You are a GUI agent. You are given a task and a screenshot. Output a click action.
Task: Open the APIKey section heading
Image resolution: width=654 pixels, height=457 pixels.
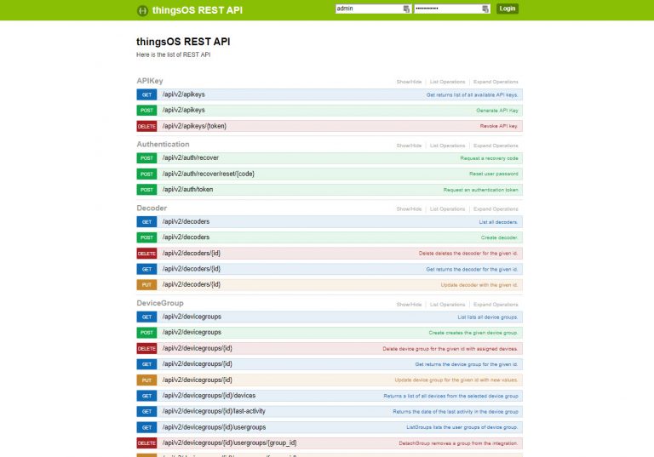click(x=150, y=81)
